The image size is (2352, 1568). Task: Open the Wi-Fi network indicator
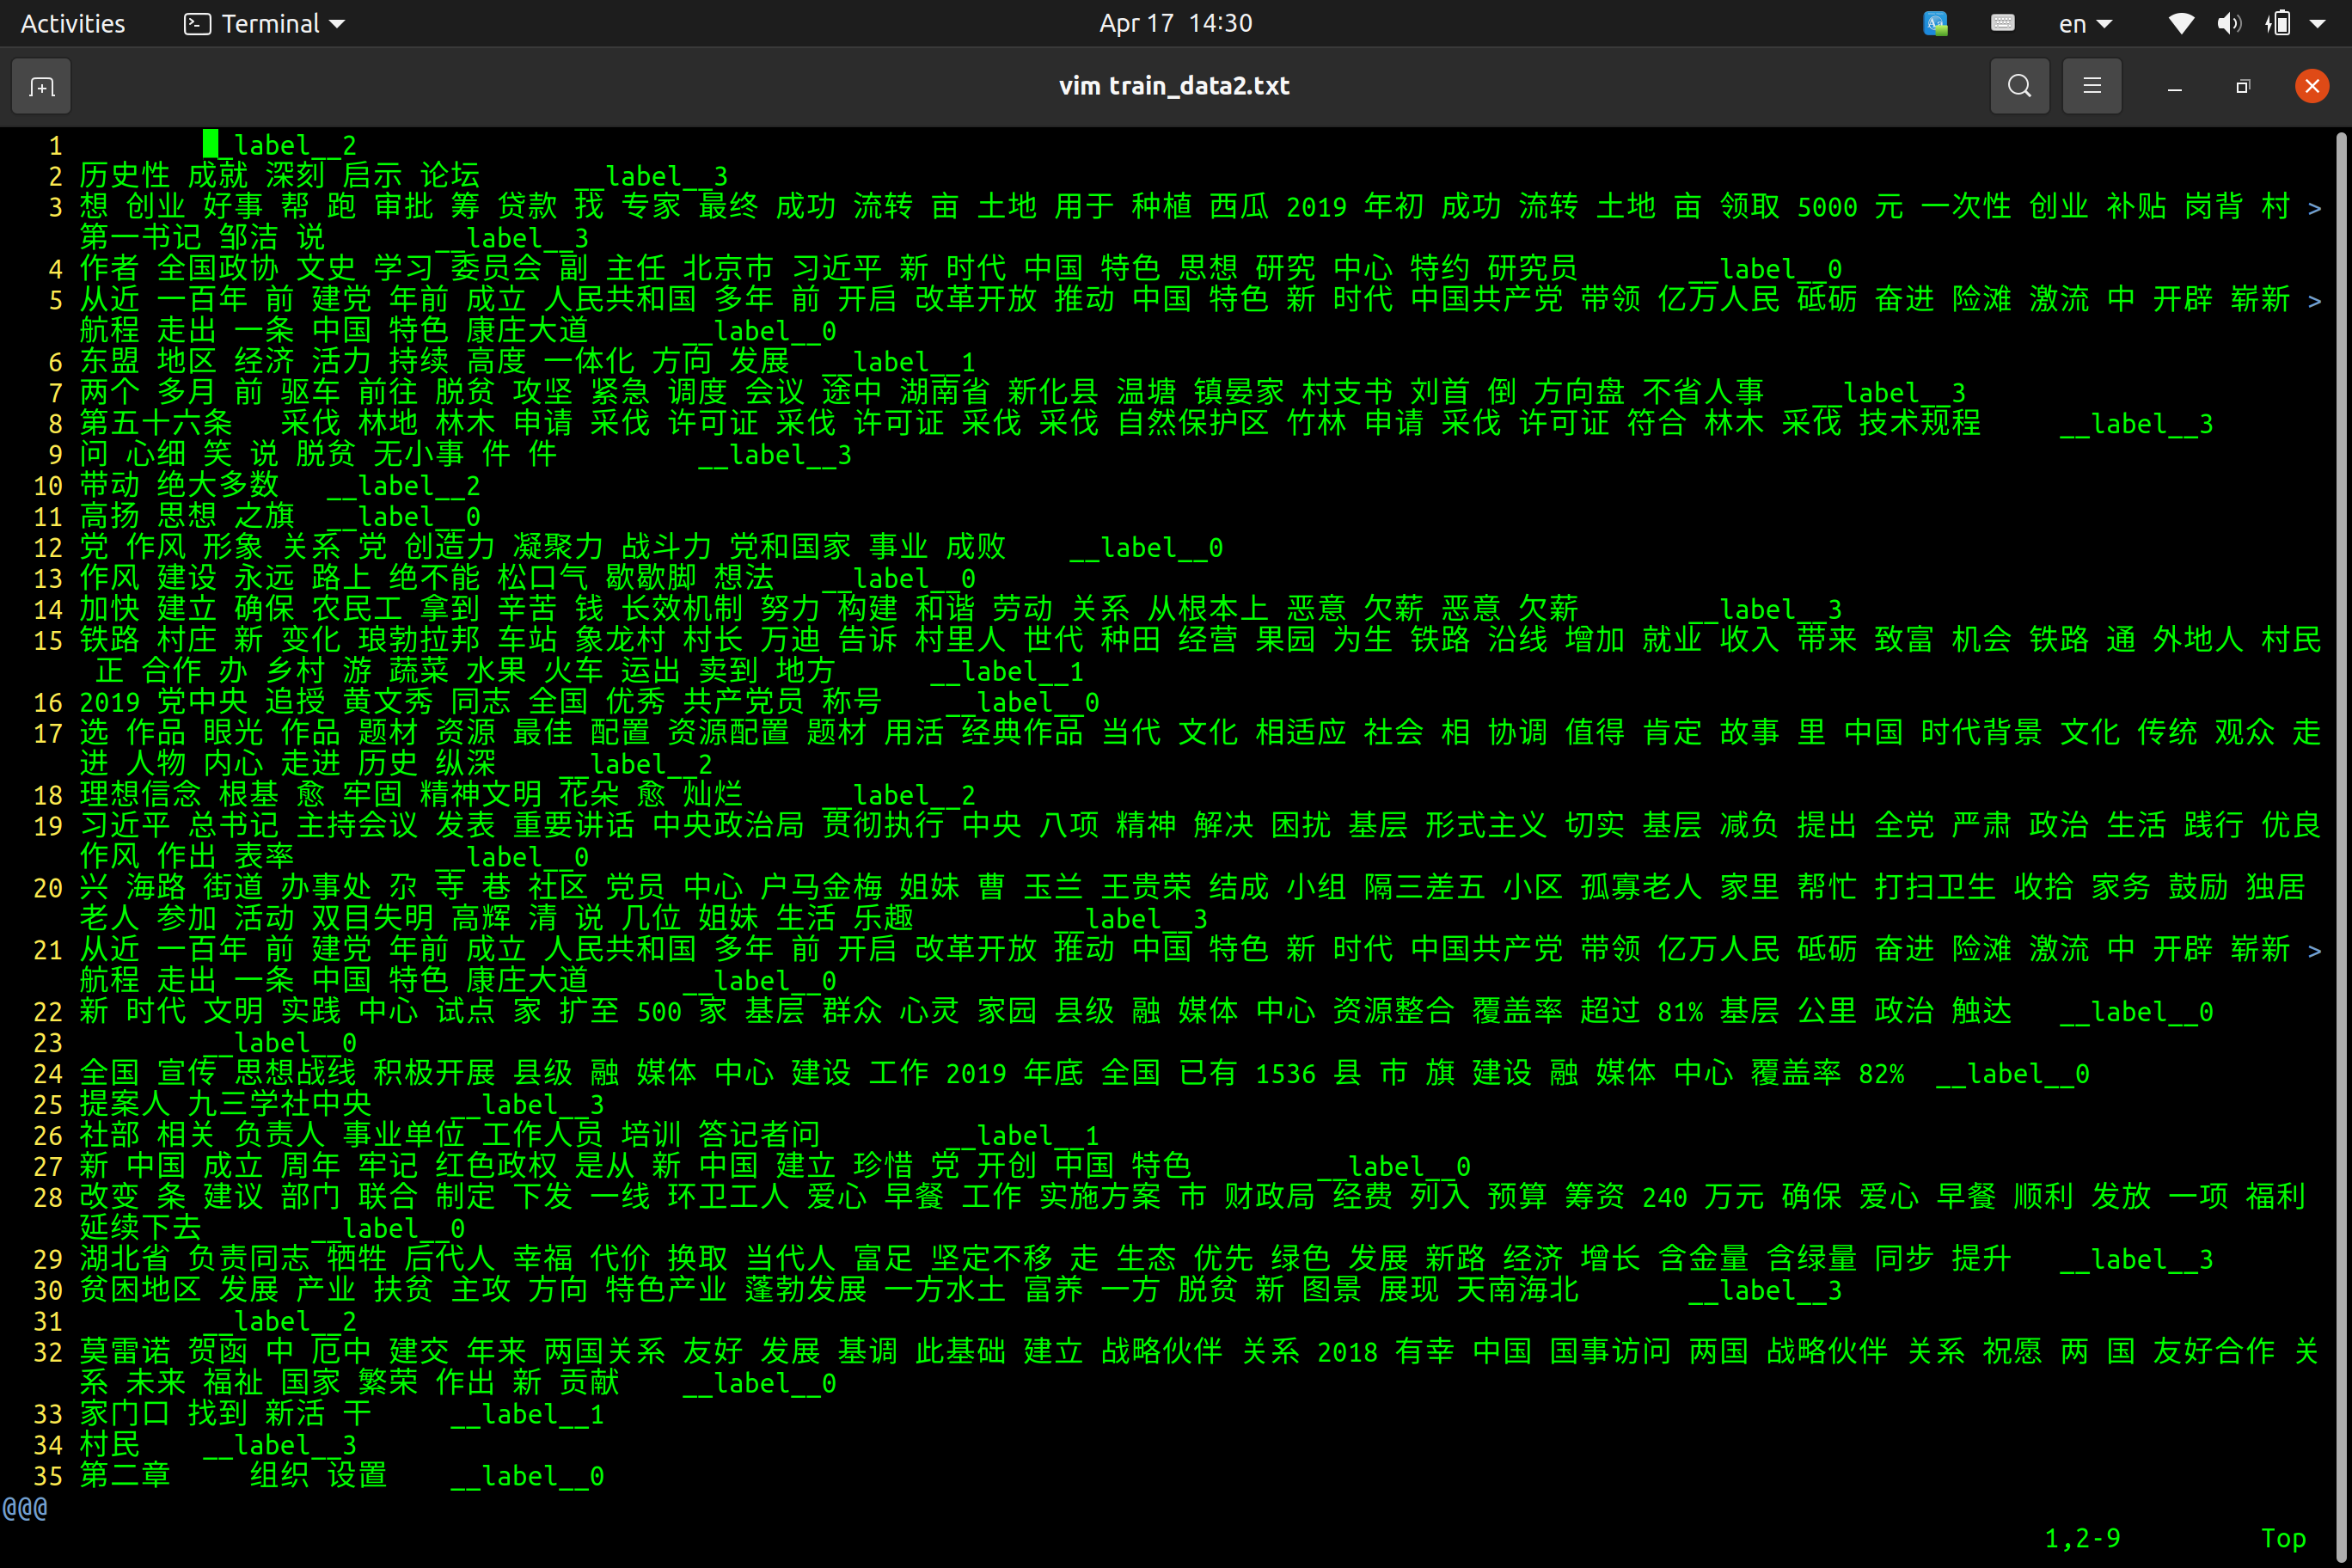pos(2180,23)
